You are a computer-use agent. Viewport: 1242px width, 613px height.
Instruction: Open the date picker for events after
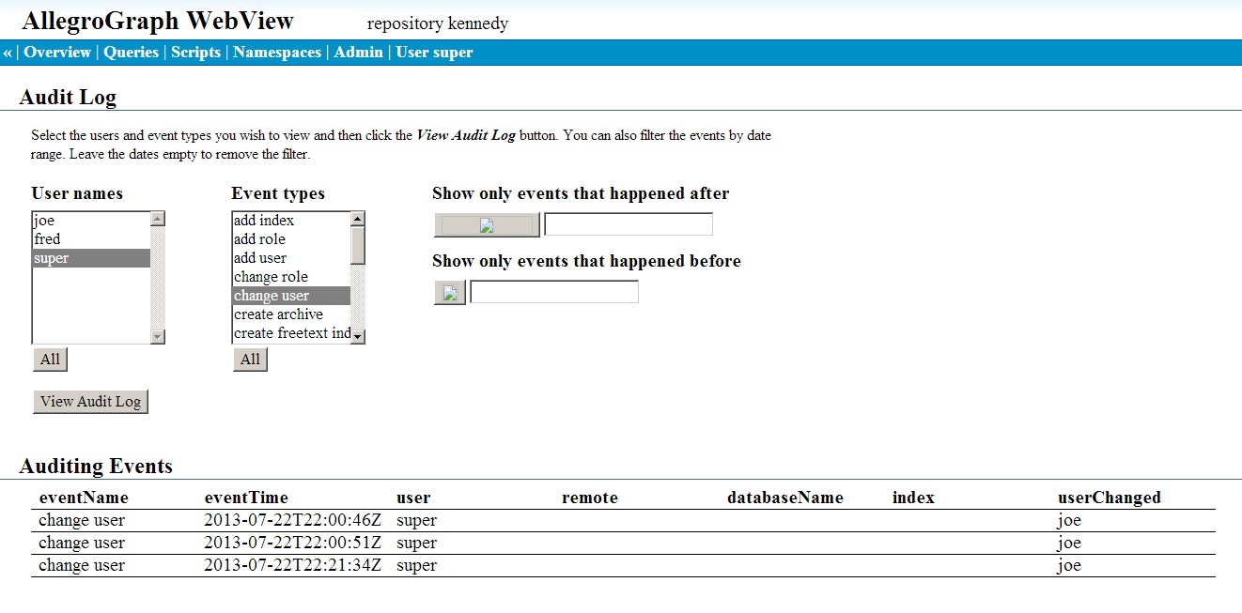(x=486, y=224)
